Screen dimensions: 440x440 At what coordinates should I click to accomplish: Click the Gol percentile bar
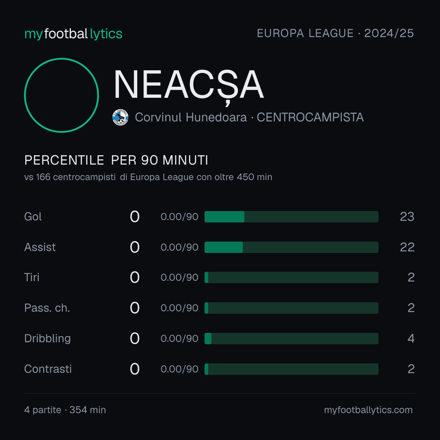(x=291, y=217)
